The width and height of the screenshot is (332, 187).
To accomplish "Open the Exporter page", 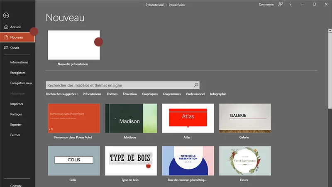I will click(x=16, y=124).
